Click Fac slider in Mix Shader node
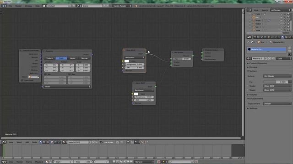 point(181,59)
